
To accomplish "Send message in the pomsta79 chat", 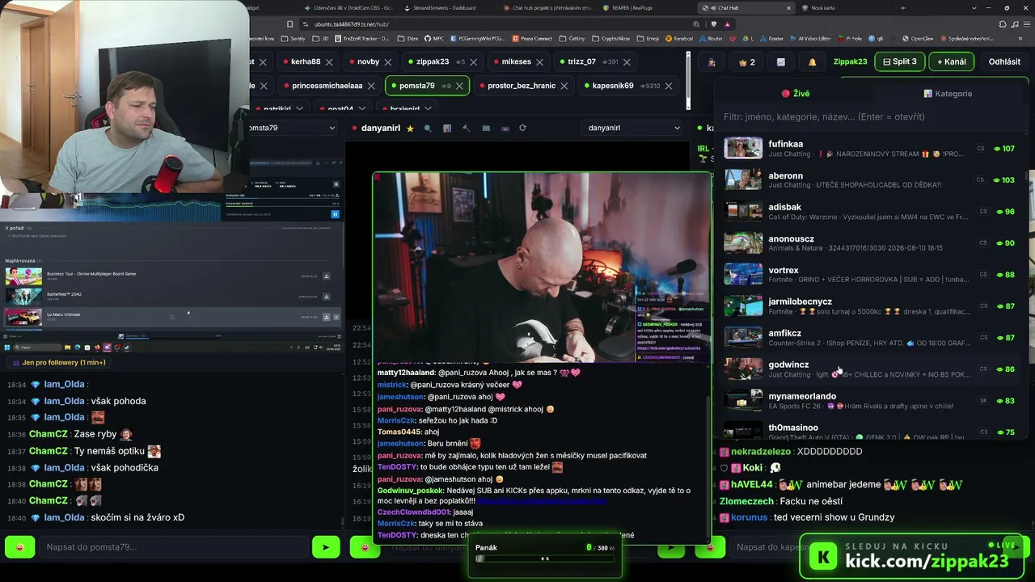I will (x=326, y=547).
